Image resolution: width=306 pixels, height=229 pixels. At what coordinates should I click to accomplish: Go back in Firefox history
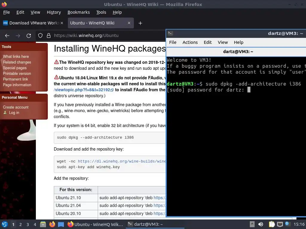tap(7, 36)
